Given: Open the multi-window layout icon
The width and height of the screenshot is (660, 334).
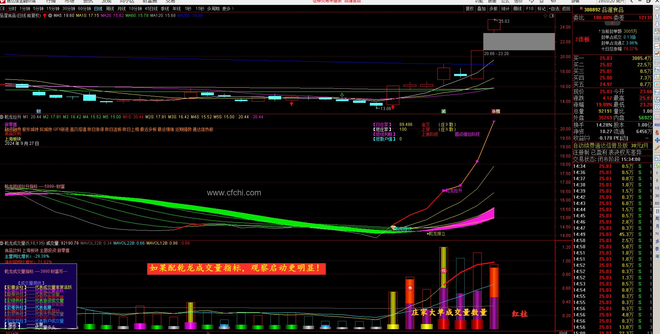Looking at the screenshot, I should click(x=657, y=62).
